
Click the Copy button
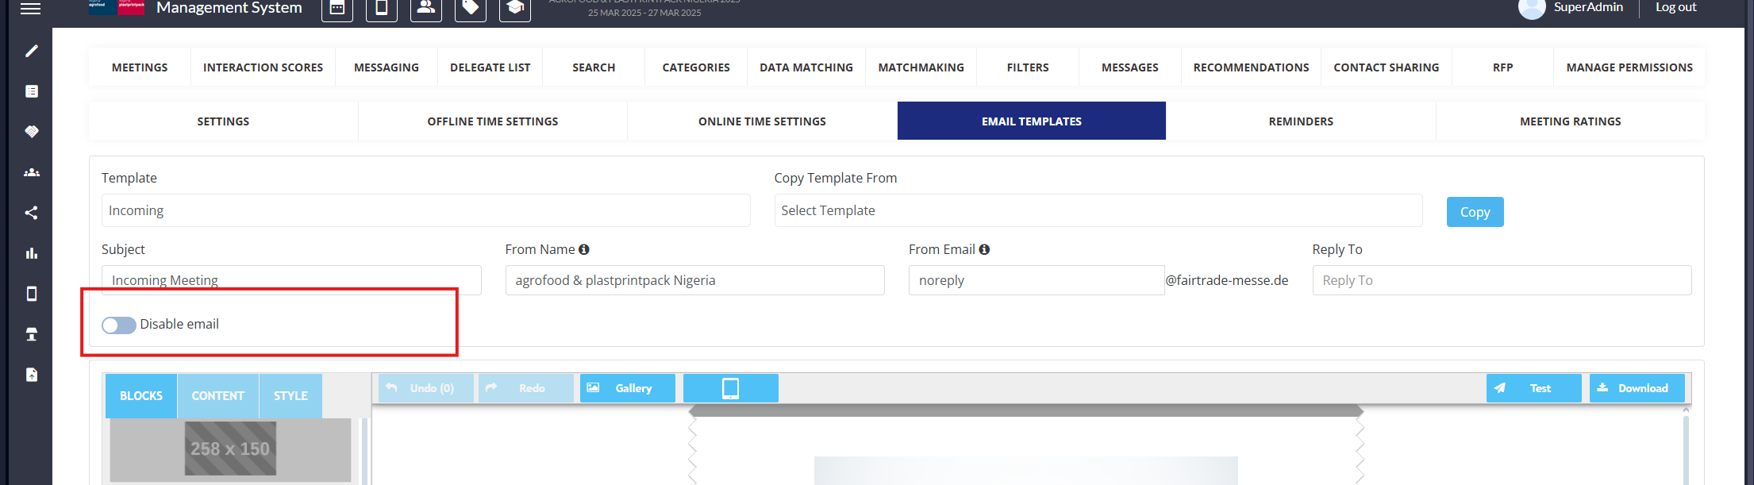pos(1474,212)
